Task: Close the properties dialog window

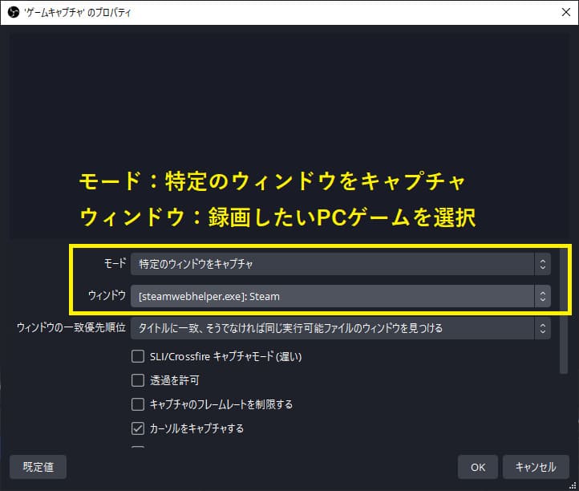Action: 565,12
